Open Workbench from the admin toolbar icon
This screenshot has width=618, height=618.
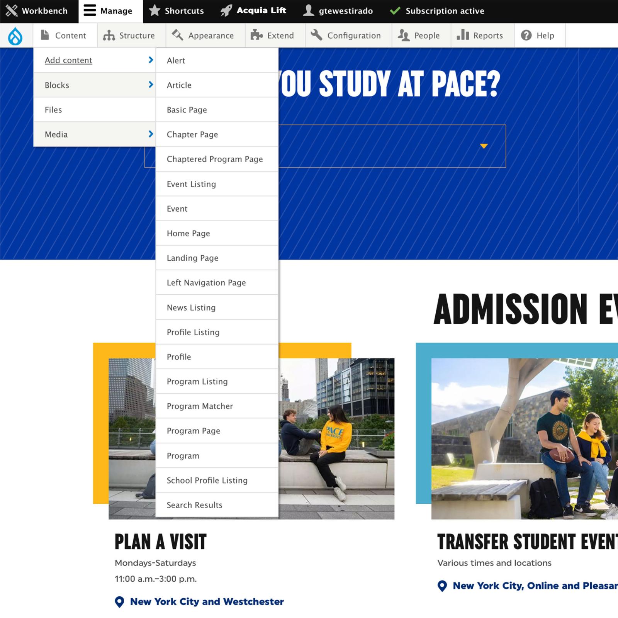[x=12, y=10]
